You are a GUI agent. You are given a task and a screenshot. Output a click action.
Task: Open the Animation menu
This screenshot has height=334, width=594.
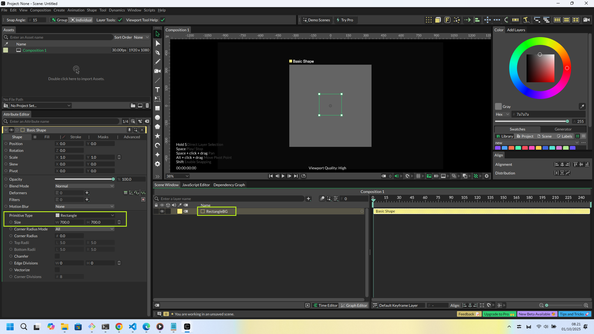tap(76, 10)
